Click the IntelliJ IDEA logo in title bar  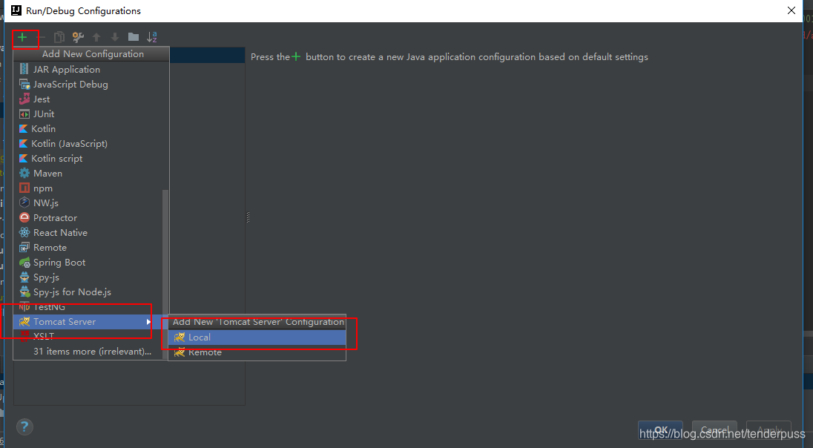(16, 10)
